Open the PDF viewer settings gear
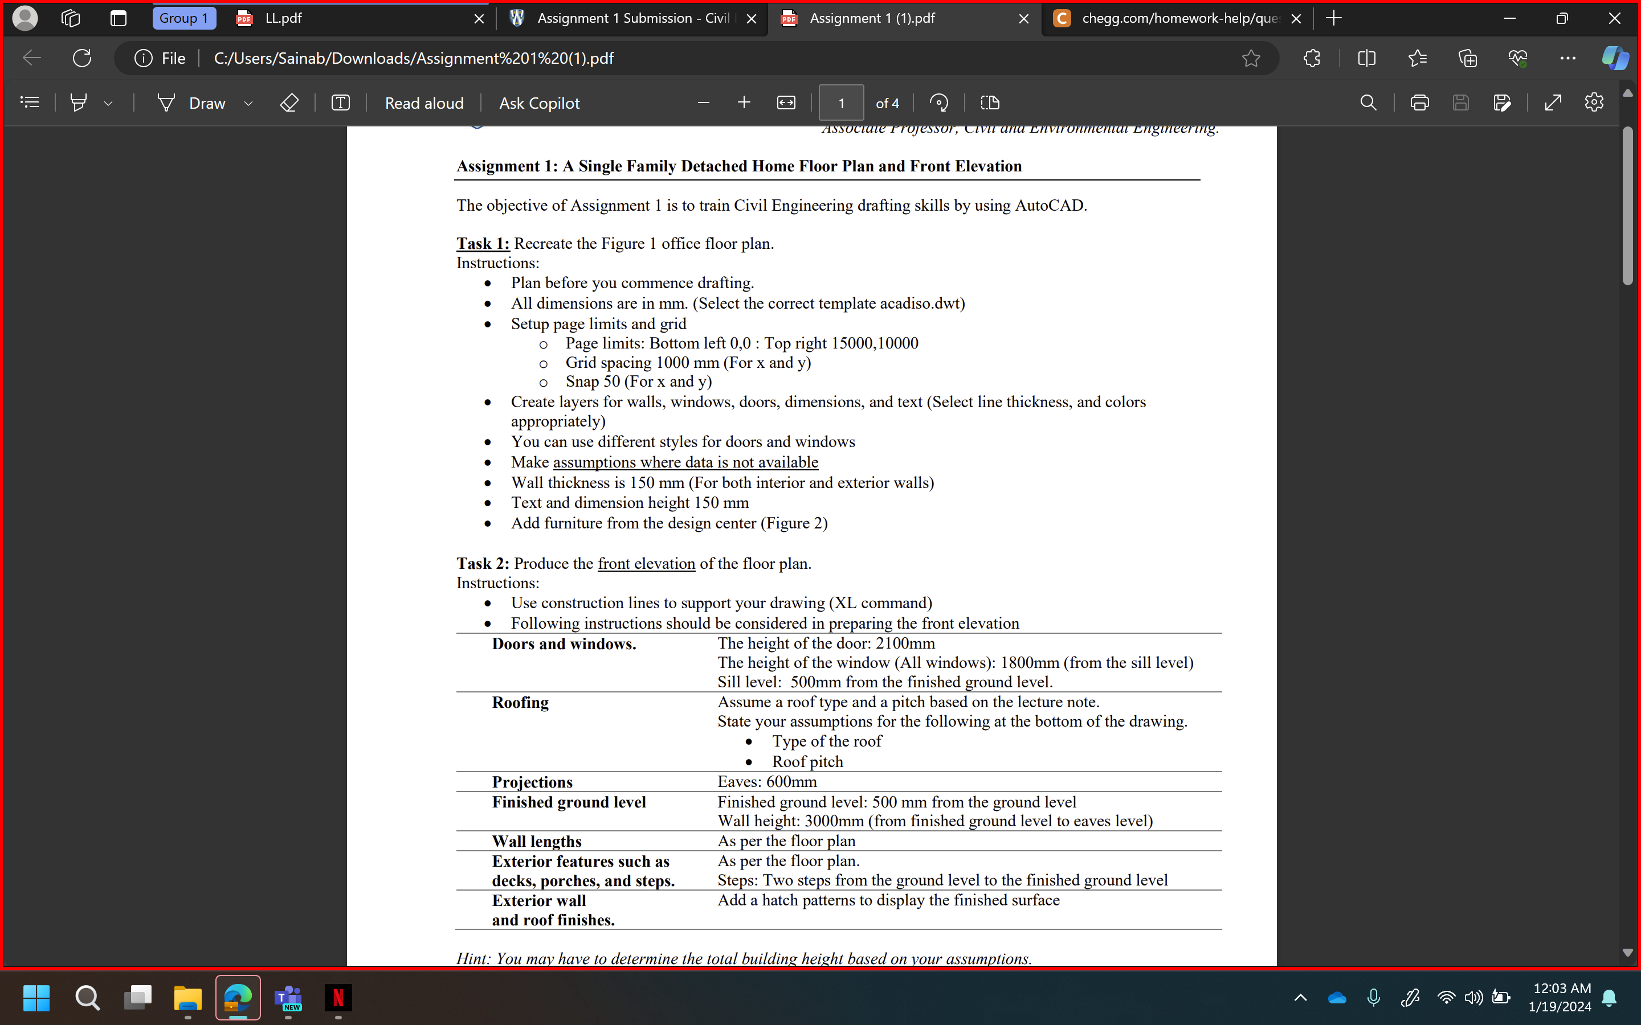The image size is (1641, 1025). coord(1594,102)
